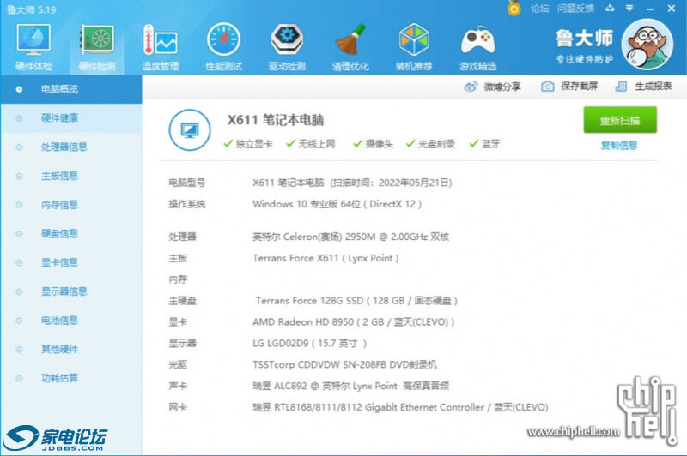Open the 硬件体检 hardware checkup icon
687x456 pixels.
tap(33, 40)
